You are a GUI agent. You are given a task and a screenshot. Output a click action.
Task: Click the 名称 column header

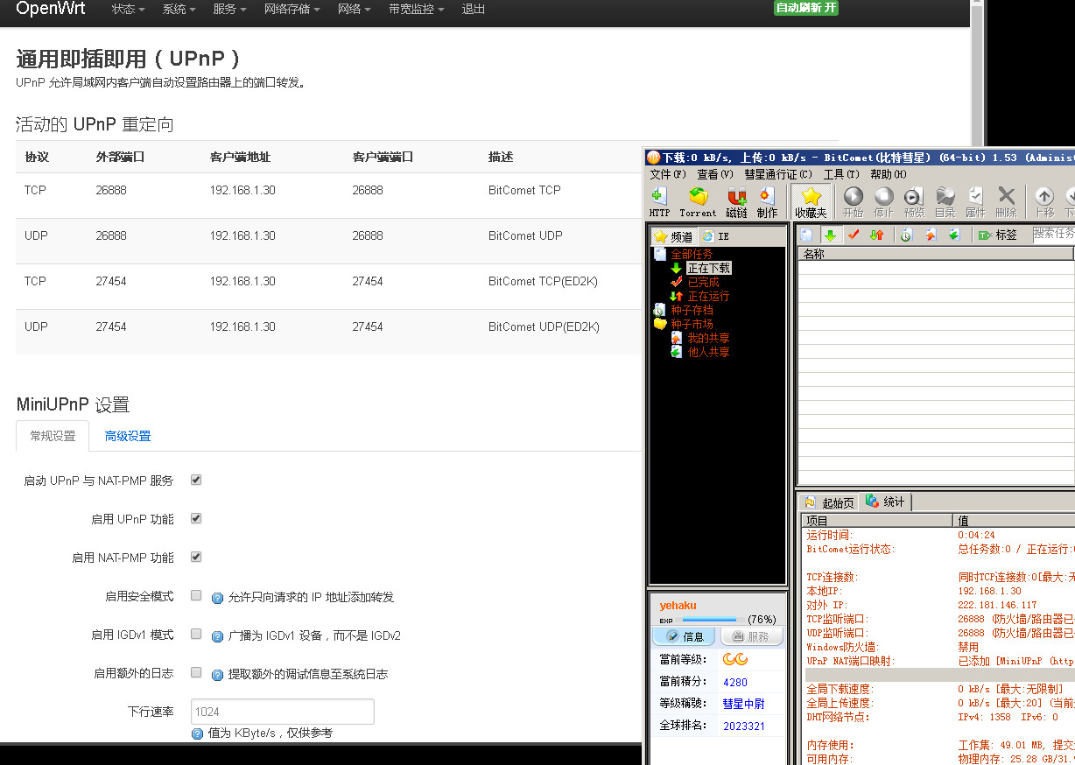(935, 254)
